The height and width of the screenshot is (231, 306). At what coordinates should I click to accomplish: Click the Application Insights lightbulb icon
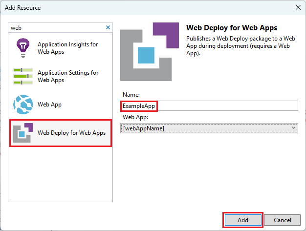coord(23,48)
